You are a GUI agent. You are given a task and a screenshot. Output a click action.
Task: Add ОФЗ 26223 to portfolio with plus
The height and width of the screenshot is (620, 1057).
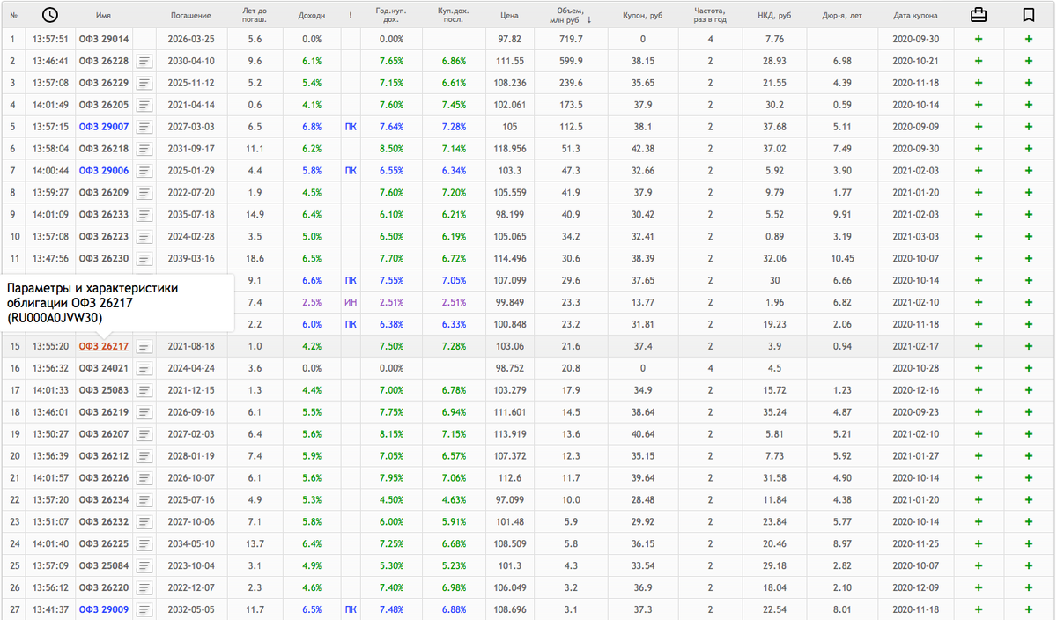978,236
